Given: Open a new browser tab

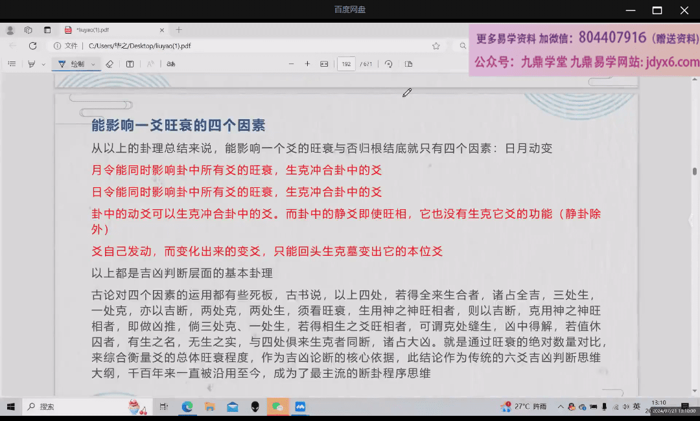Looking at the screenshot, I should point(179,30).
